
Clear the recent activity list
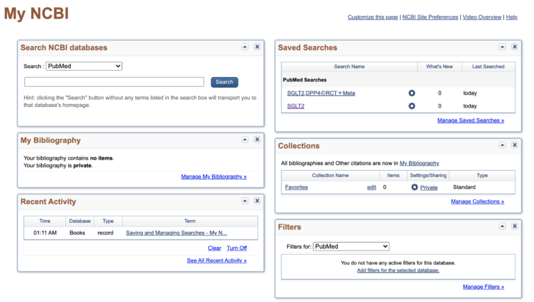[215, 248]
